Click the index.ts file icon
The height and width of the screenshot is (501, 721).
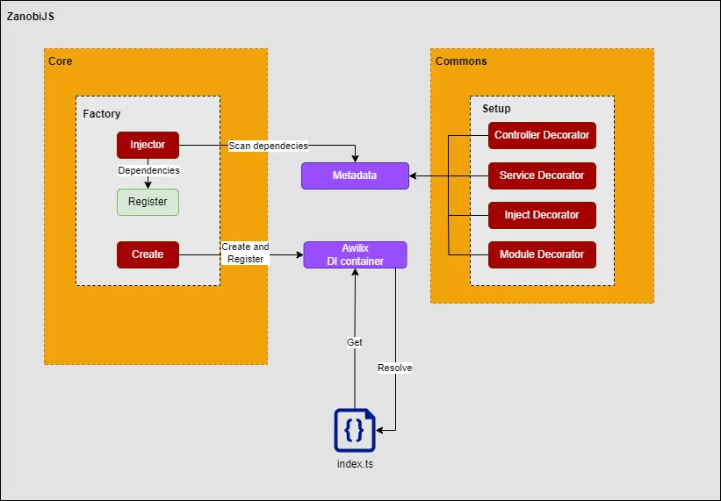[x=355, y=430]
